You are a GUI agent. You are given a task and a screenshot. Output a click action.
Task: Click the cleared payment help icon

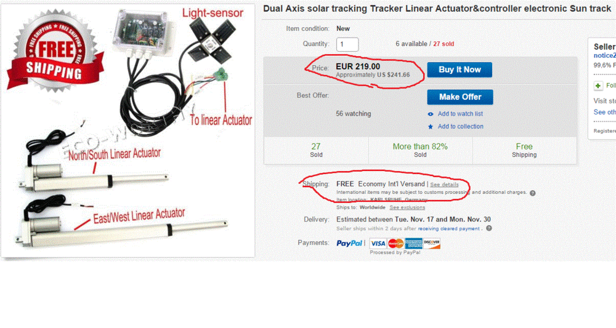(x=488, y=228)
